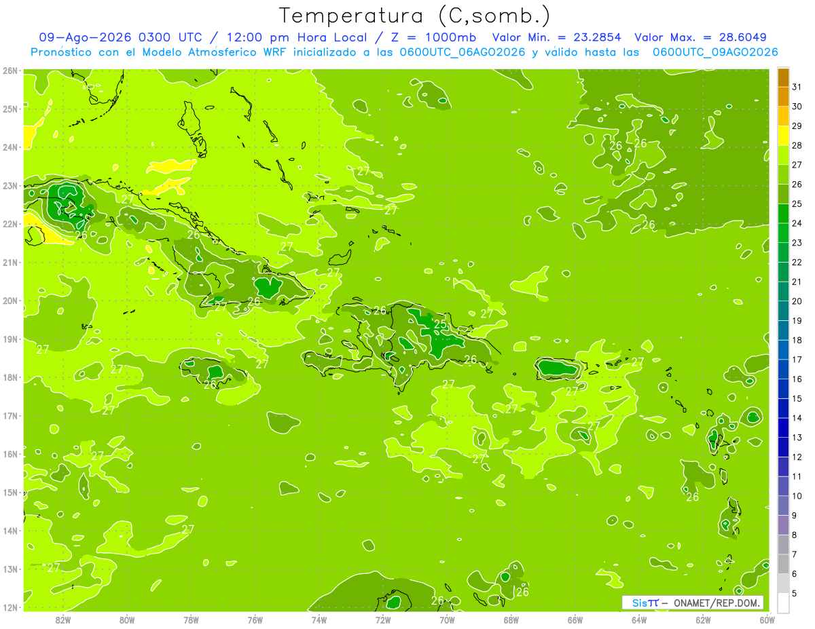The width and height of the screenshot is (815, 629).
Task: Click the '20N' latitude axis label
Action: (10, 301)
